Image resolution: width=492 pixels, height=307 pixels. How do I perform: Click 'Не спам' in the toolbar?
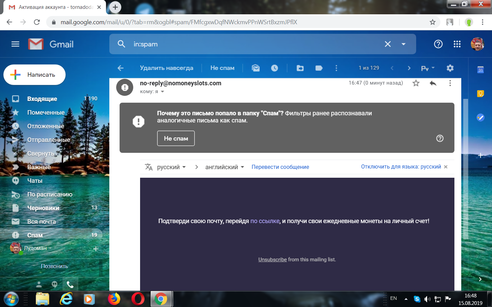click(x=222, y=68)
